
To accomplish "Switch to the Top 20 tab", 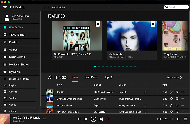I will click(x=108, y=77).
